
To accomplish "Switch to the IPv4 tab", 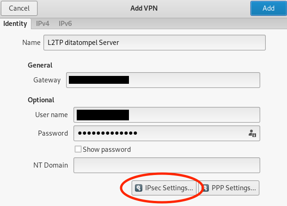I will (43, 24).
